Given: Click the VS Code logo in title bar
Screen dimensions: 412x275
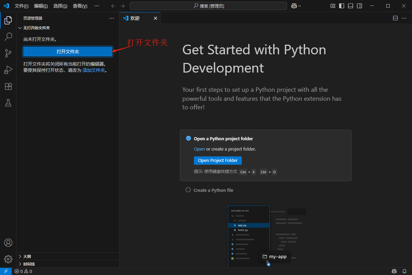Looking at the screenshot, I should (6, 6).
